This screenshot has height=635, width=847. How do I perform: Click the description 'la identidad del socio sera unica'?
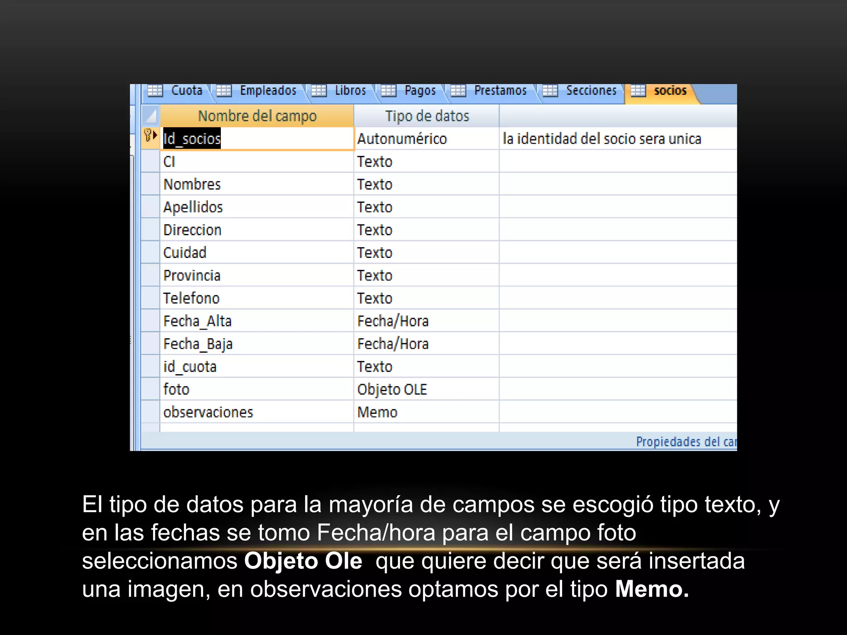(602, 138)
